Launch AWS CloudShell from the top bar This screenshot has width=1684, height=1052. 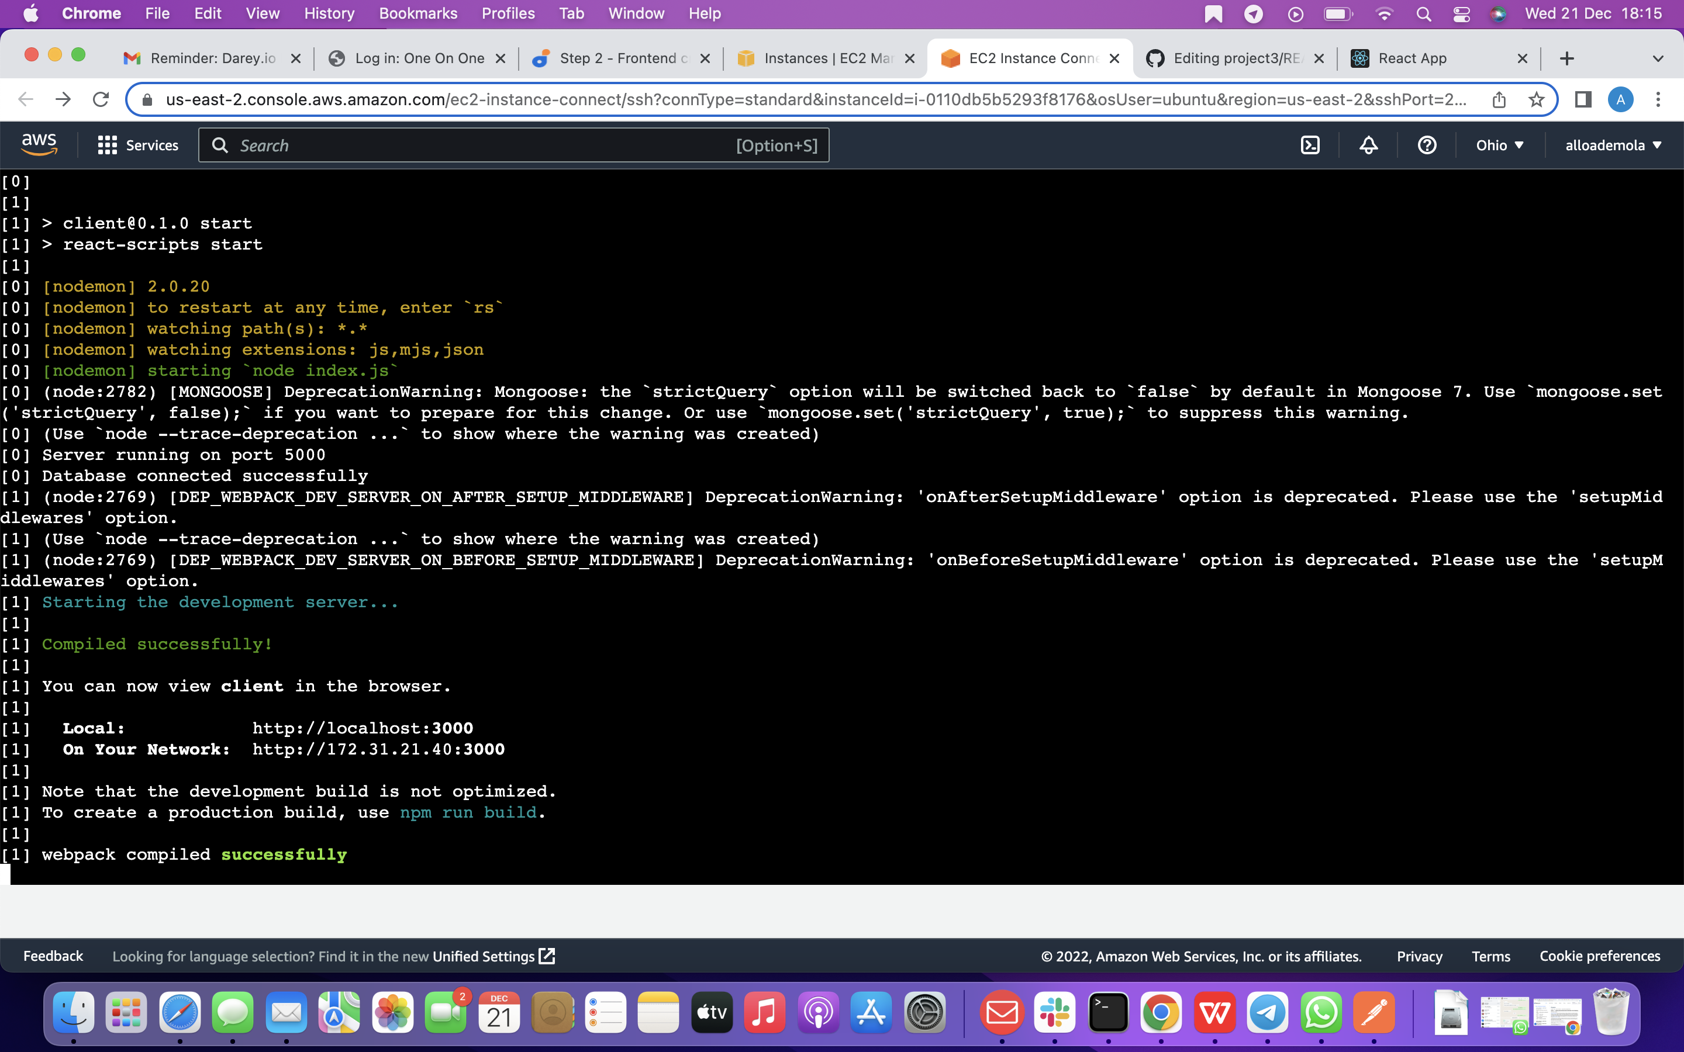click(x=1310, y=145)
